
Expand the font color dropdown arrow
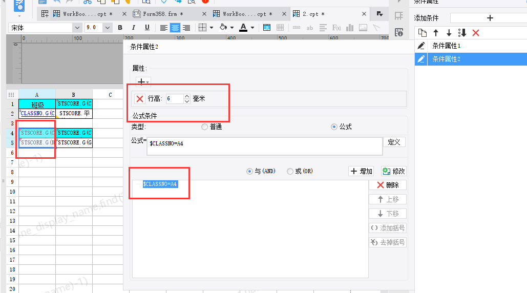point(252,28)
